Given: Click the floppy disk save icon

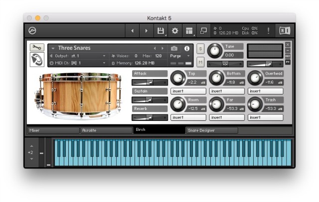Looking at the screenshot, I should 160,31.
